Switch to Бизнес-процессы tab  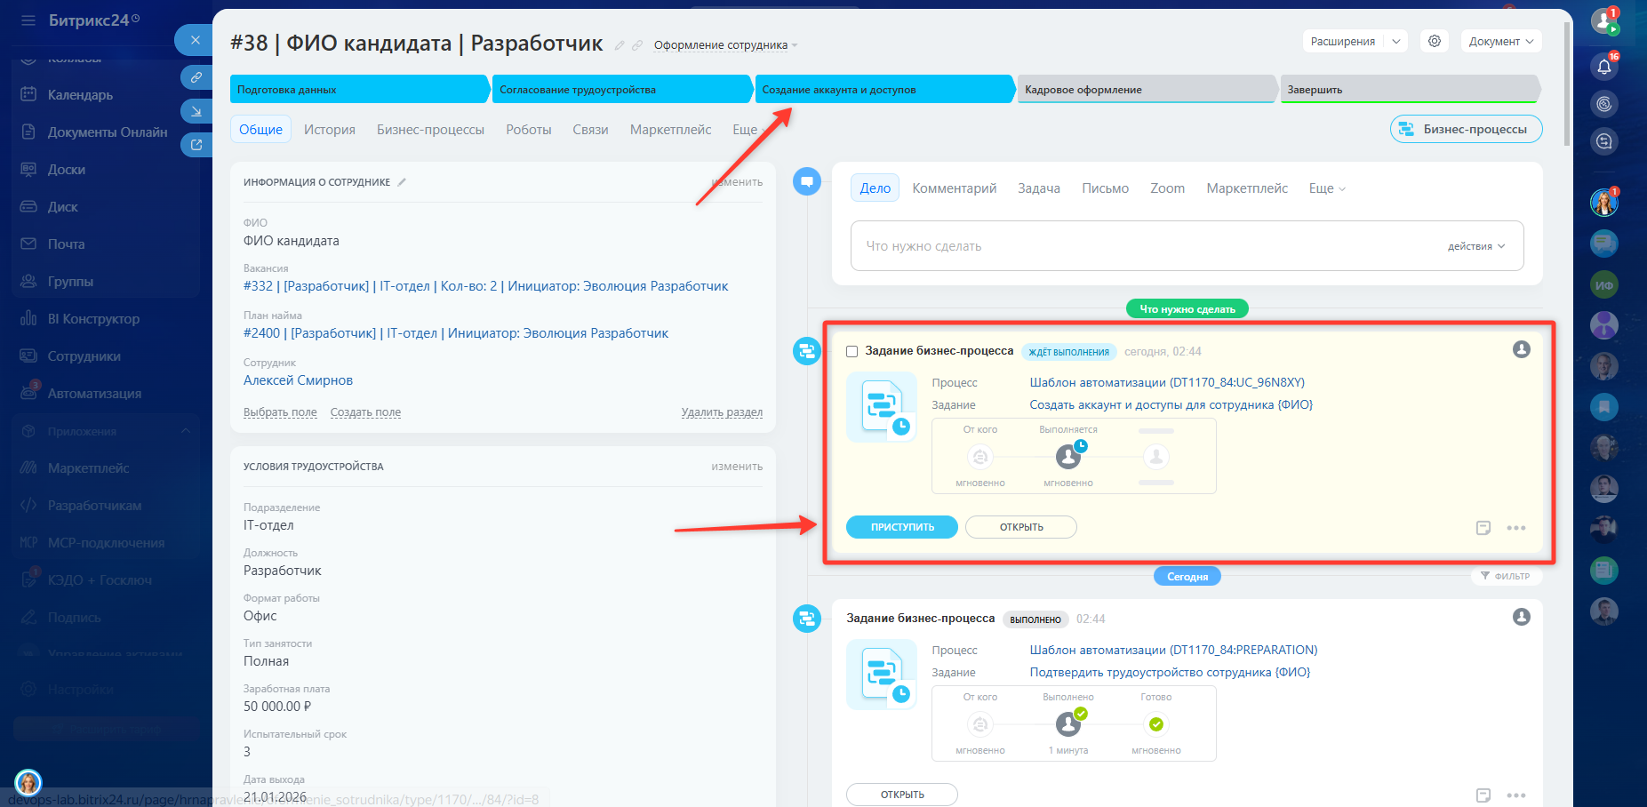tap(430, 130)
